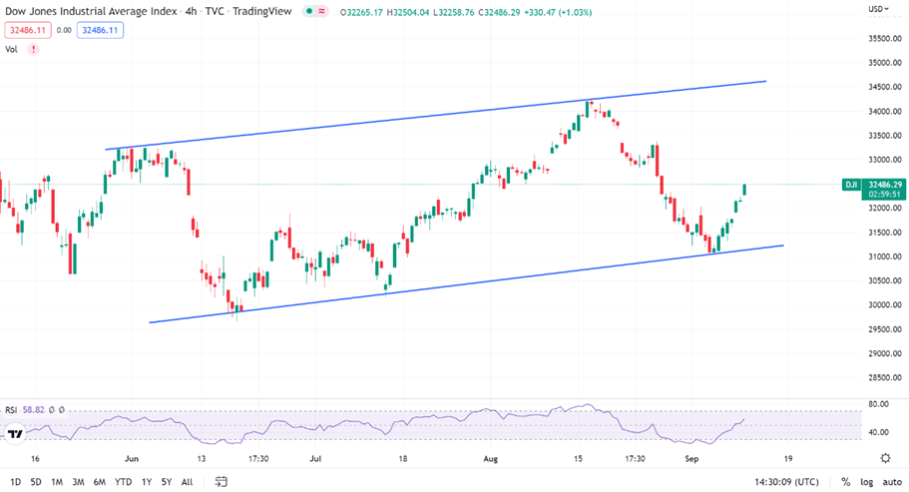Click the Dow Jones Industrial Average Index title
Image resolution: width=909 pixels, height=492 pixels.
(x=91, y=12)
